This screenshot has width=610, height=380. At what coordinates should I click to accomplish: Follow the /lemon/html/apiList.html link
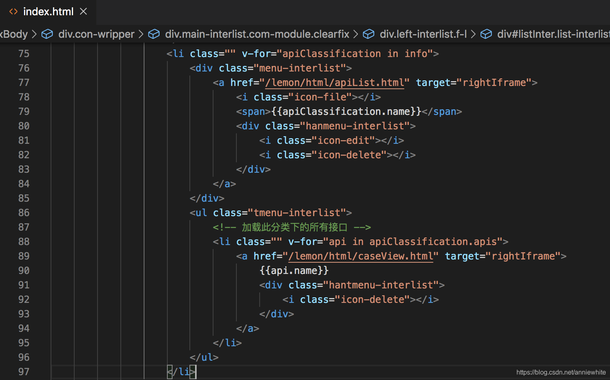tap(334, 83)
